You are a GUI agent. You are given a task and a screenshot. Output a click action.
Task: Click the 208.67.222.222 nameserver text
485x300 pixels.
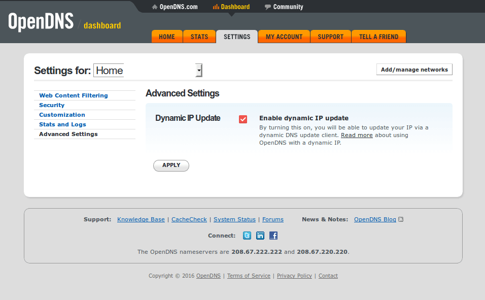coord(257,252)
